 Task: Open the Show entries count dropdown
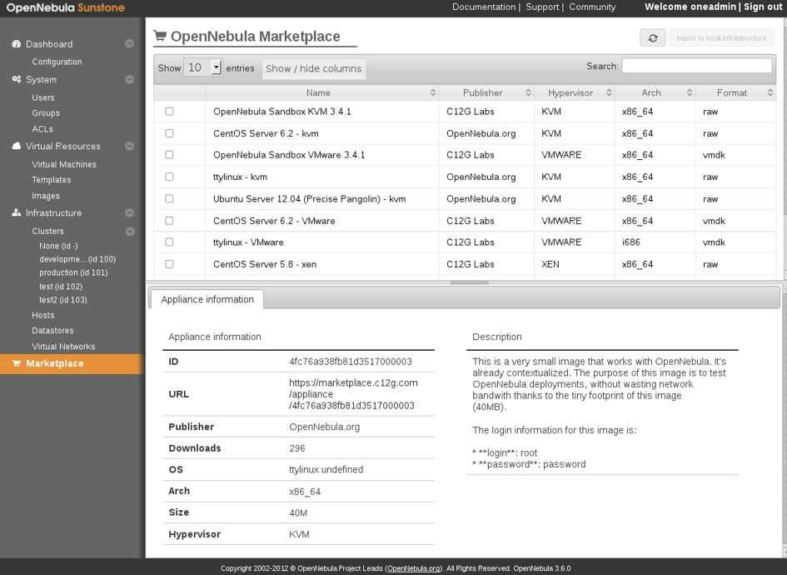point(202,67)
